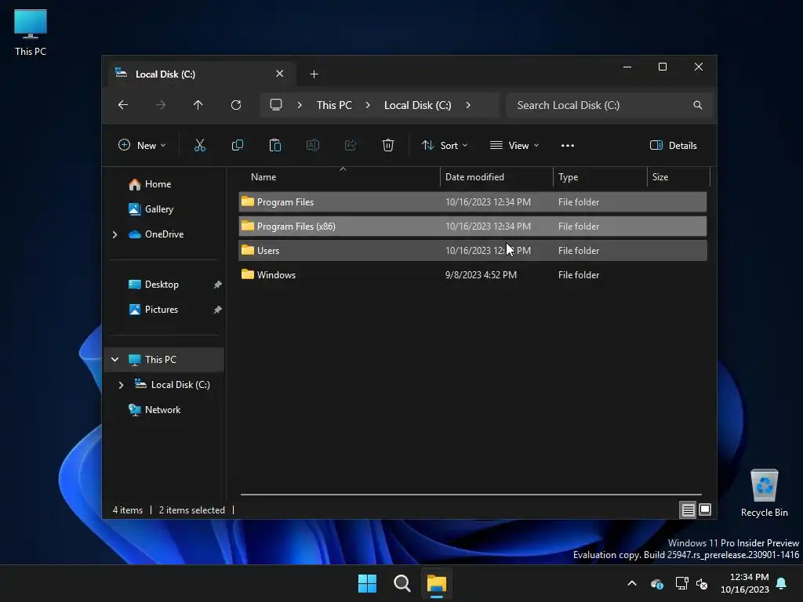Go back with the left arrow
803x602 pixels.
point(123,105)
